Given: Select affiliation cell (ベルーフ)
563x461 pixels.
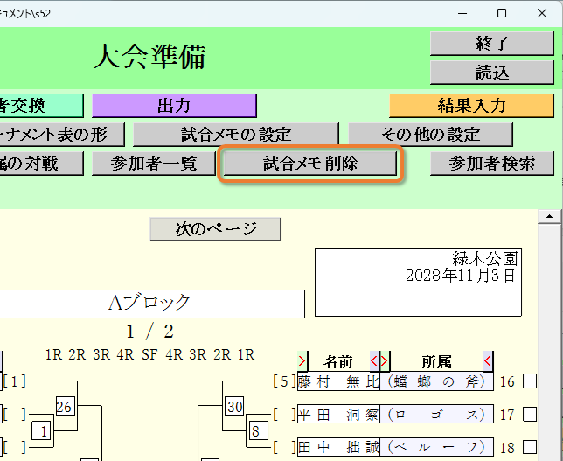Looking at the screenshot, I should pyautogui.click(x=436, y=447).
